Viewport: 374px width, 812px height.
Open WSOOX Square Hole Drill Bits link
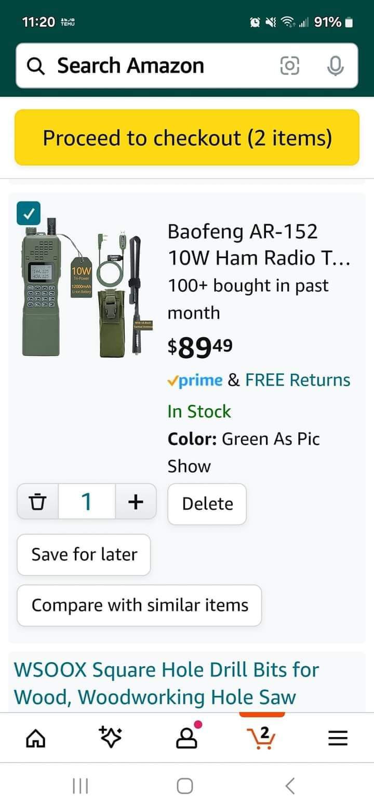coord(166,683)
